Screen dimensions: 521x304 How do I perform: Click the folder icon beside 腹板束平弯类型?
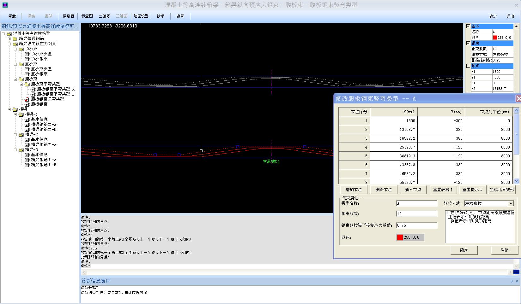[27, 84]
